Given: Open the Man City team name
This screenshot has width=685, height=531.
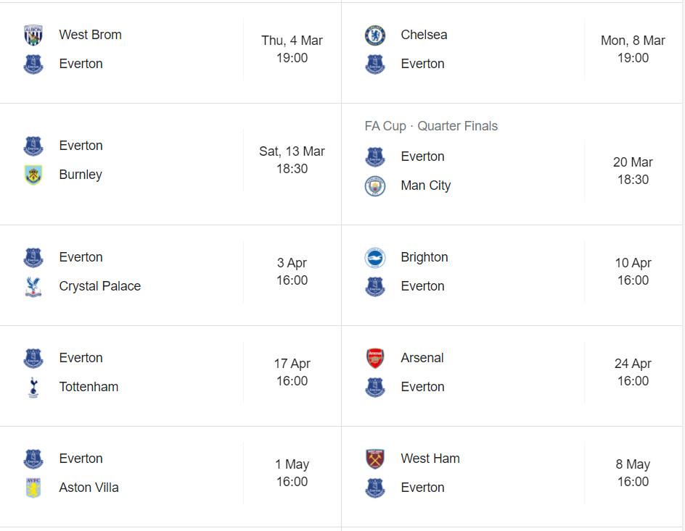Looking at the screenshot, I should click(x=425, y=185).
